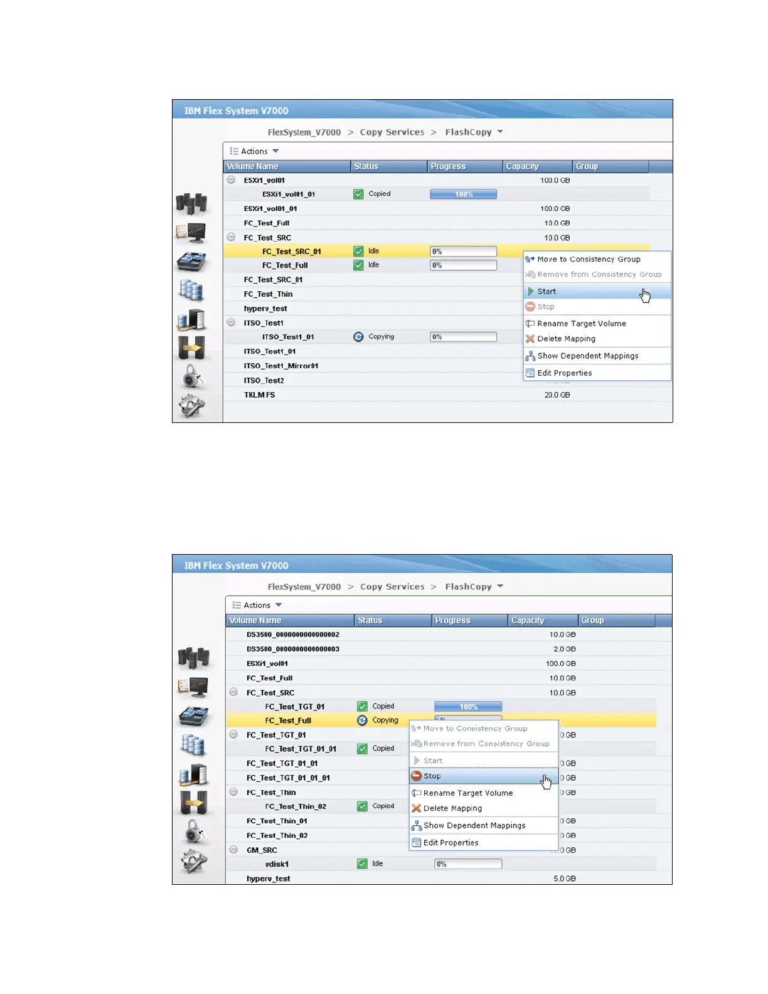Choose Delete Mapping in top context menu

coord(597,339)
